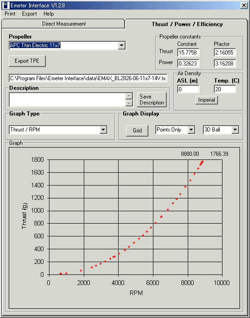Click the Description scrollbar up arrow
This screenshot has height=318, width=250.
tap(129, 96)
